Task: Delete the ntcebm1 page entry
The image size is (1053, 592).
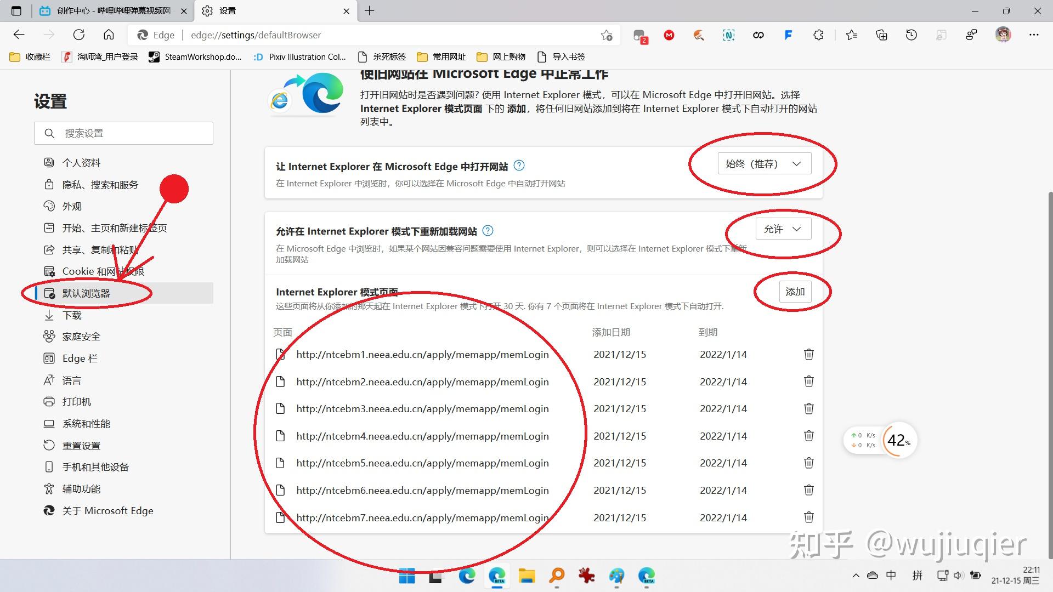Action: tap(808, 354)
